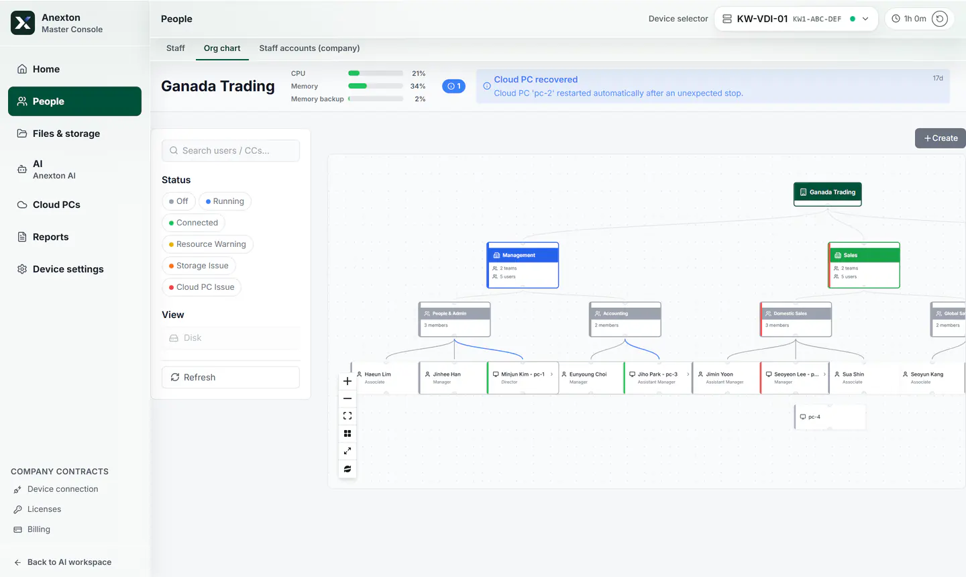Screen dimensions: 966x577
Task: Open Cloud PCs in the sidebar
Action: coord(74,205)
